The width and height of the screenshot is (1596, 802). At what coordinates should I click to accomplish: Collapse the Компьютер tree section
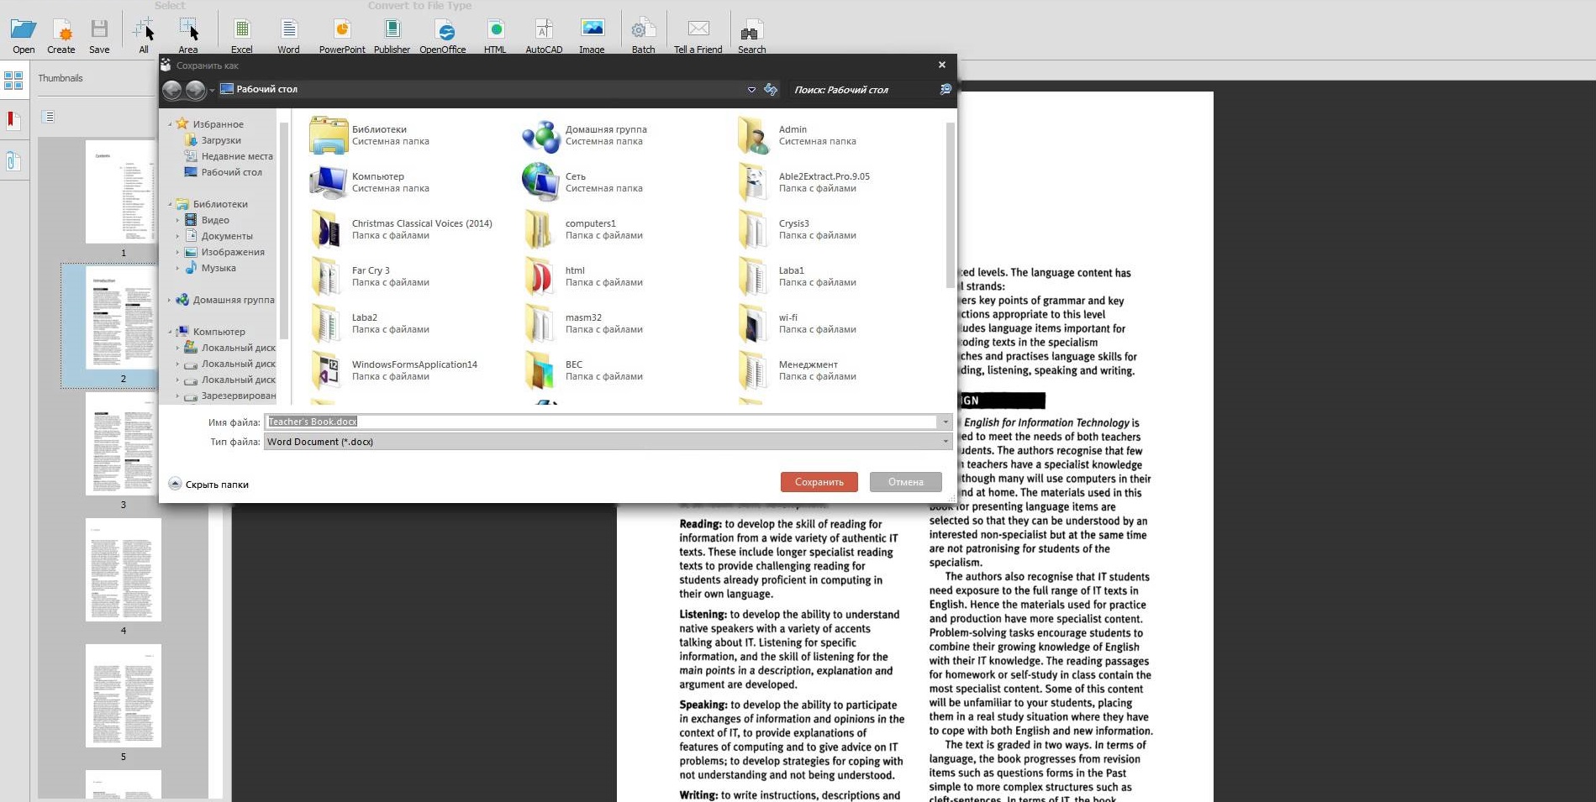pos(170,332)
